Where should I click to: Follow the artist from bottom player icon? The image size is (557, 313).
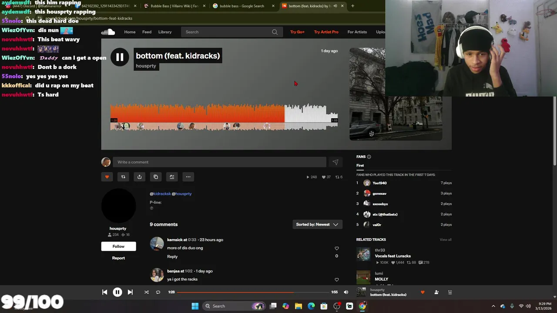point(436,292)
